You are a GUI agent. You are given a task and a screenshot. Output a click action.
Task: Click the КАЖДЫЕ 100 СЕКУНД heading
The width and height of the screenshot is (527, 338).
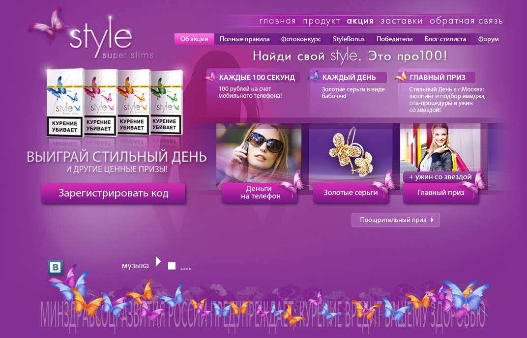[257, 78]
